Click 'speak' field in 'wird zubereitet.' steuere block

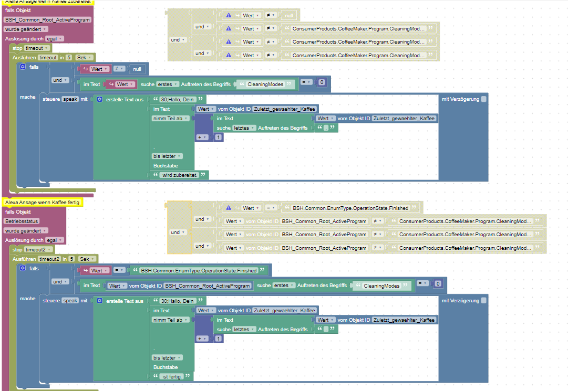70,99
